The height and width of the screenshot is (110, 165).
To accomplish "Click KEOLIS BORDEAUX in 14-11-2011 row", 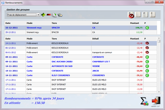I will (60, 43).
